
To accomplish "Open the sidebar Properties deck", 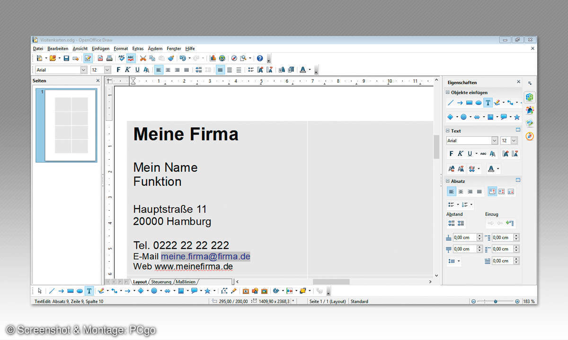I will 530,97.
